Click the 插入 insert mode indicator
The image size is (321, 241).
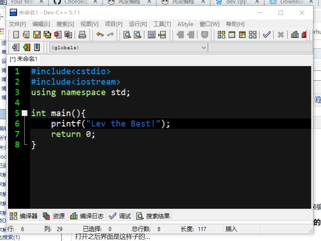pyautogui.click(x=231, y=229)
